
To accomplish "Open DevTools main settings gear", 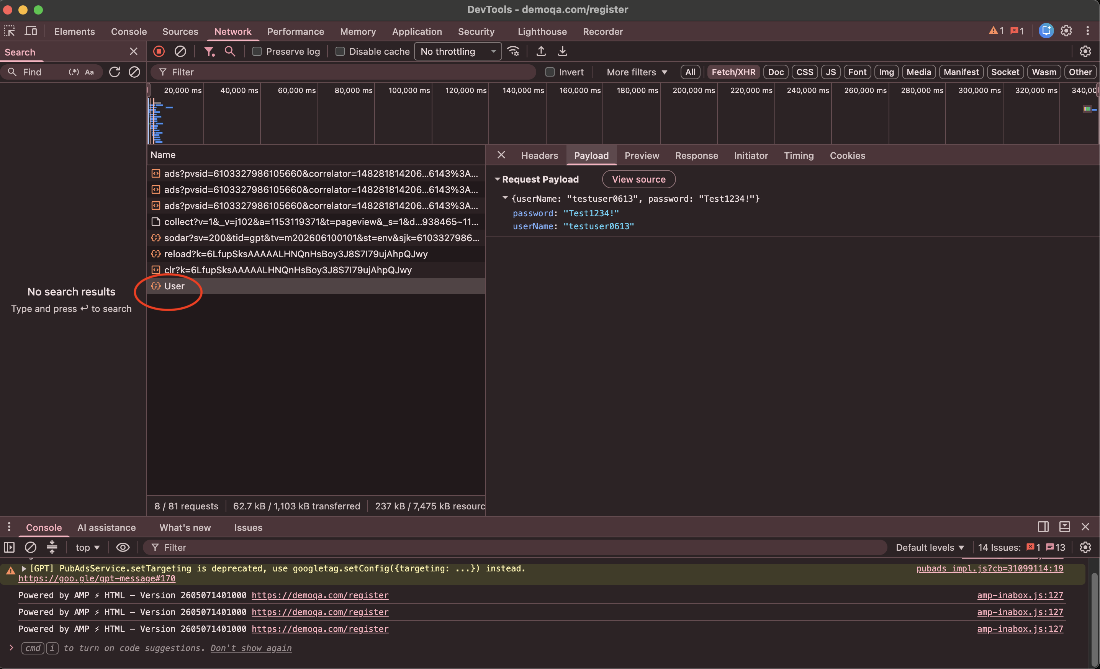I will [1066, 31].
